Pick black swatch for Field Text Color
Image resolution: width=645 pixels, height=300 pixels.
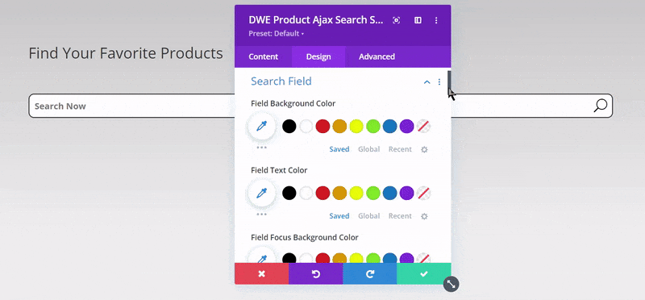(x=289, y=193)
